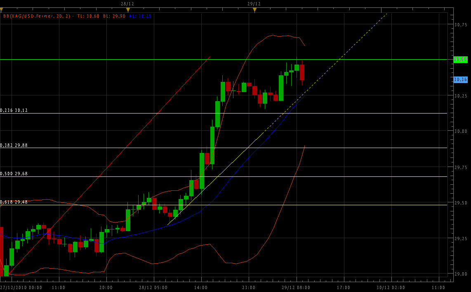Click the last red candlestick on the chart
The width and height of the screenshot is (471, 292).
pyautogui.click(x=302, y=72)
